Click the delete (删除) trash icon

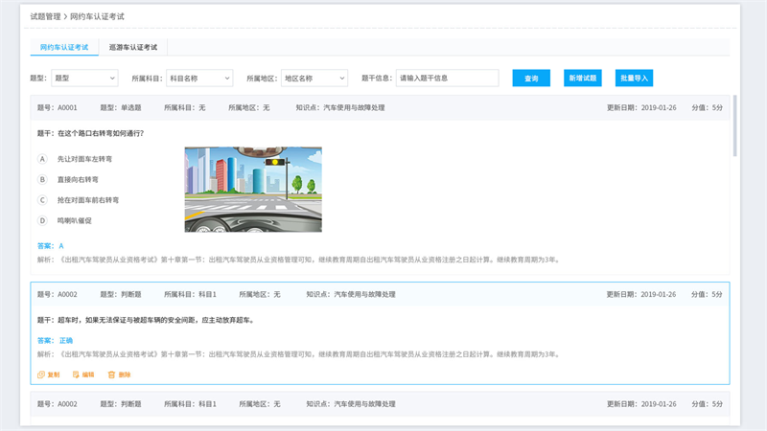coord(112,374)
